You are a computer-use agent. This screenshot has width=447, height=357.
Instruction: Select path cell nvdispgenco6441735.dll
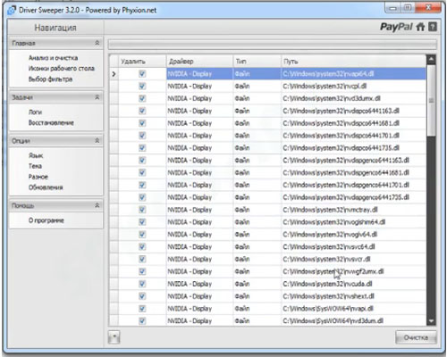[x=354, y=197]
